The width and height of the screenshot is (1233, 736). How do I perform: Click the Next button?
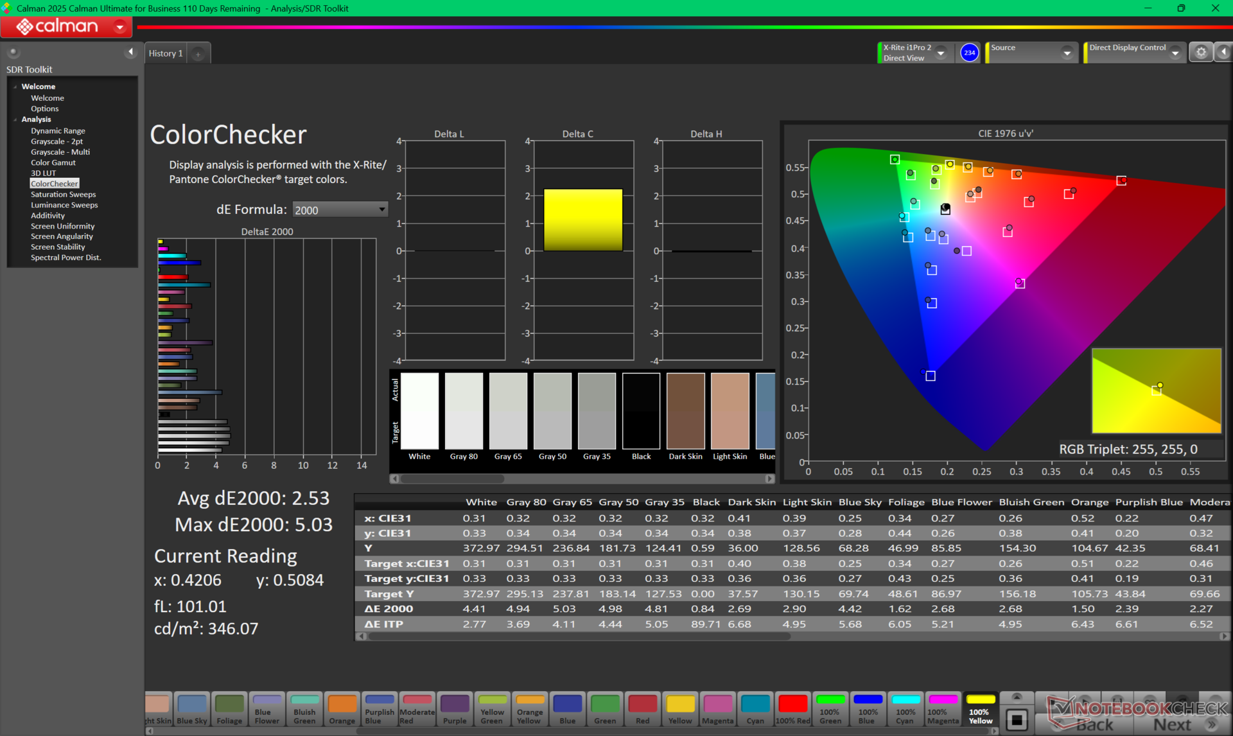click(x=1173, y=724)
